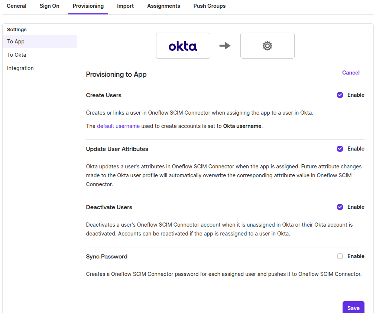This screenshot has width=376, height=313.
Task: Click the Sync Password section title
Action: tap(107, 257)
